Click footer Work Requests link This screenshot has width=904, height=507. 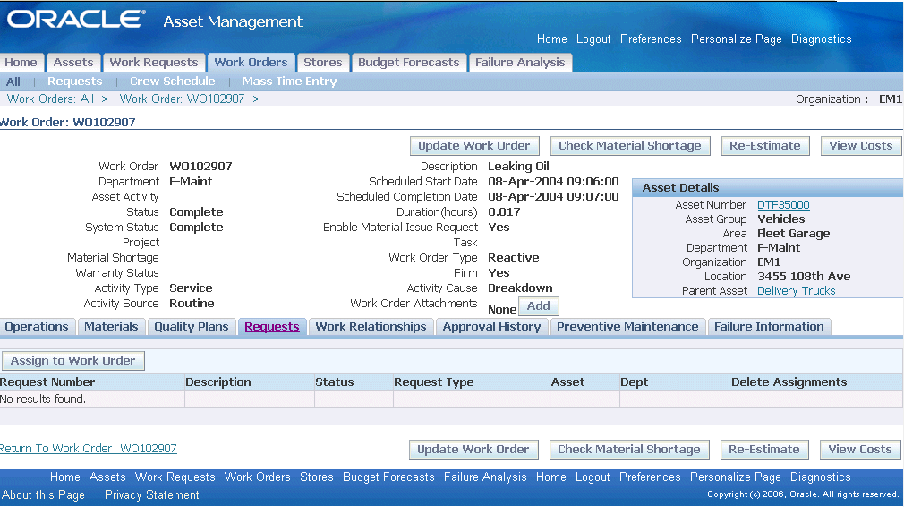[x=175, y=477]
